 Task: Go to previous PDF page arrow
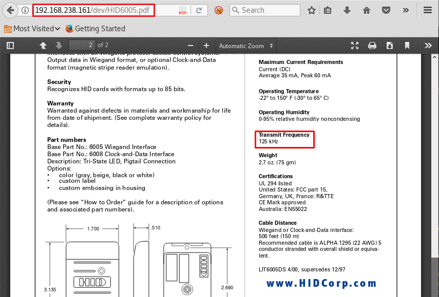43,46
